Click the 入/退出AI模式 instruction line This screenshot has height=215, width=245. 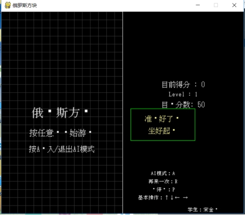tap(62, 149)
